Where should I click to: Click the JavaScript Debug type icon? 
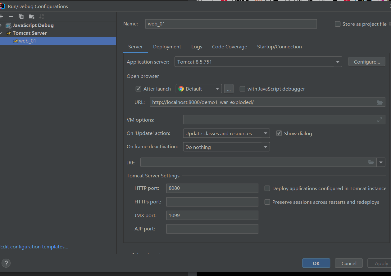[8, 25]
